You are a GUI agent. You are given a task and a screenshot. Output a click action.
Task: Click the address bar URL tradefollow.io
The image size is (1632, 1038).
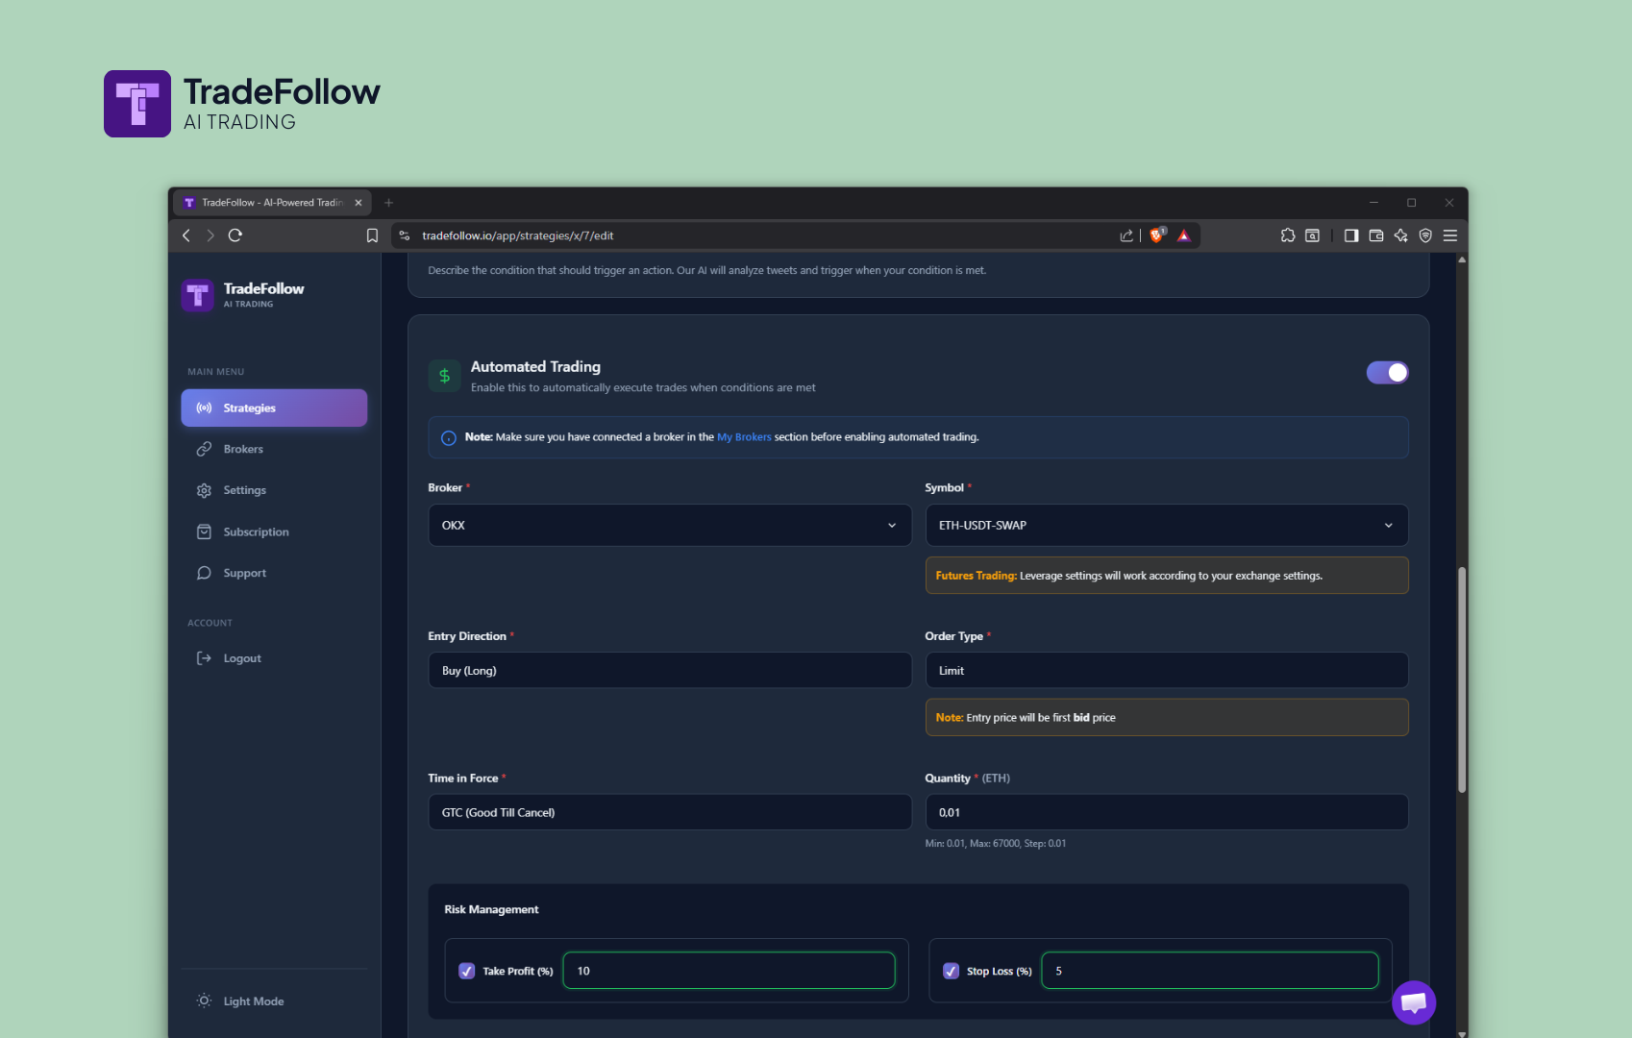pyautogui.click(x=517, y=235)
